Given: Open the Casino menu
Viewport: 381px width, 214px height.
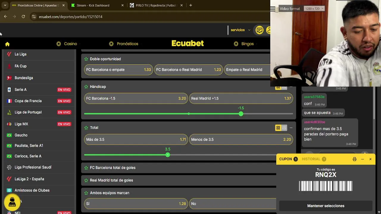Looking at the screenshot, I should click(67, 44).
